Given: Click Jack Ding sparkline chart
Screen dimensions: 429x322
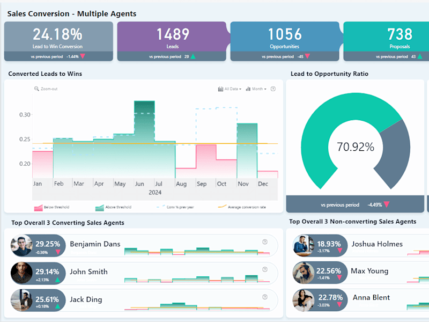Looking at the screenshot, I should coord(197,306).
